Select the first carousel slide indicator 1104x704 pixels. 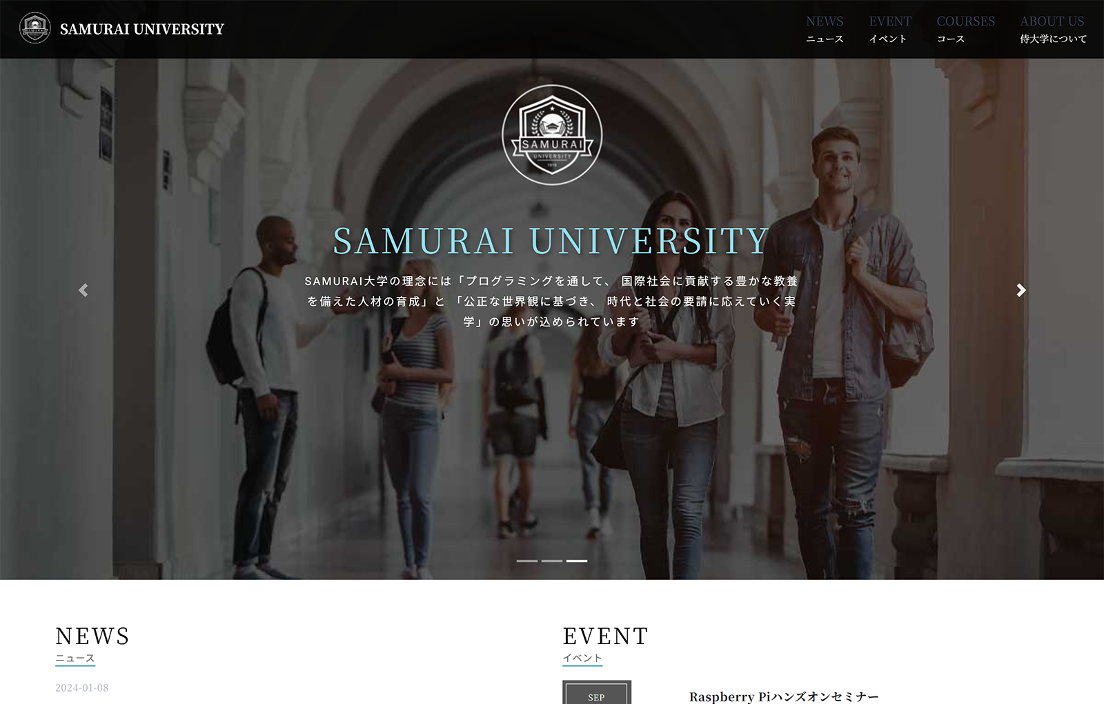527,560
